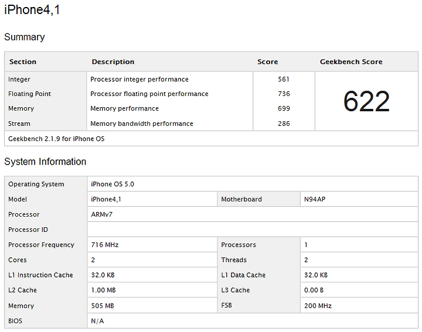This screenshot has height=332, width=422.
Task: Click 'Processor floating point performance' description
Action: point(149,94)
